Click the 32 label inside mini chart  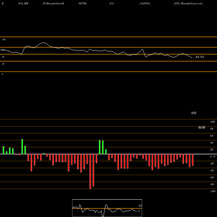tap(140, 206)
